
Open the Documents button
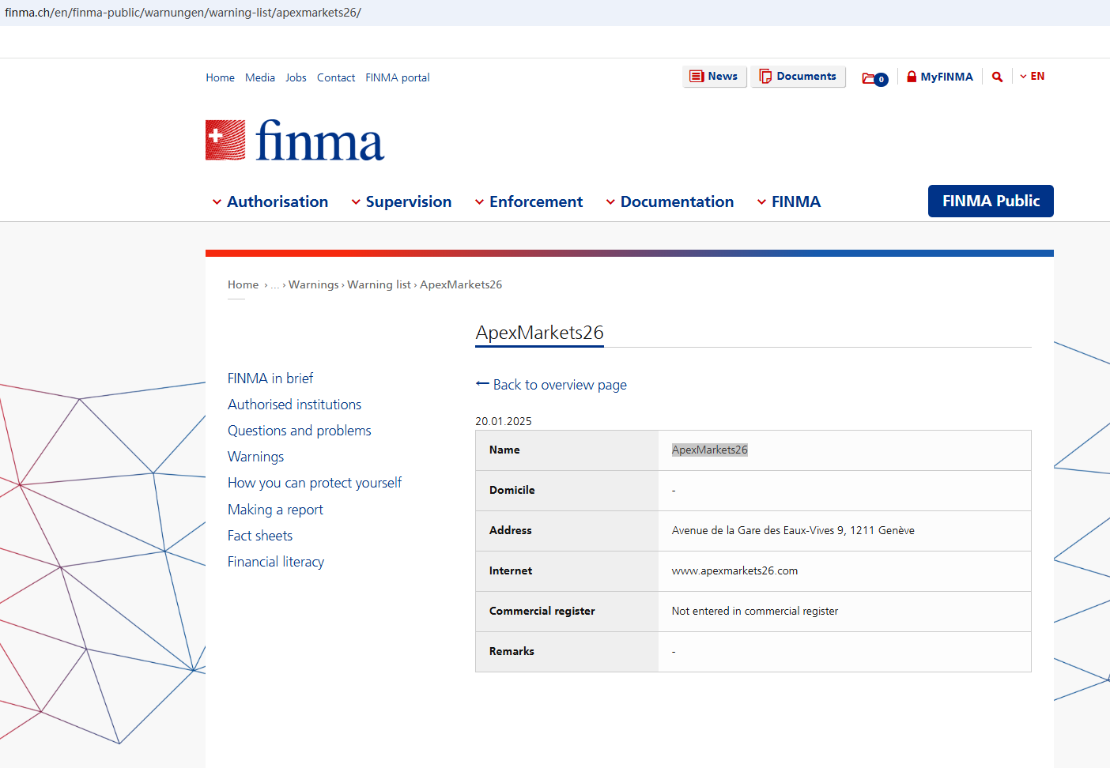pos(798,77)
